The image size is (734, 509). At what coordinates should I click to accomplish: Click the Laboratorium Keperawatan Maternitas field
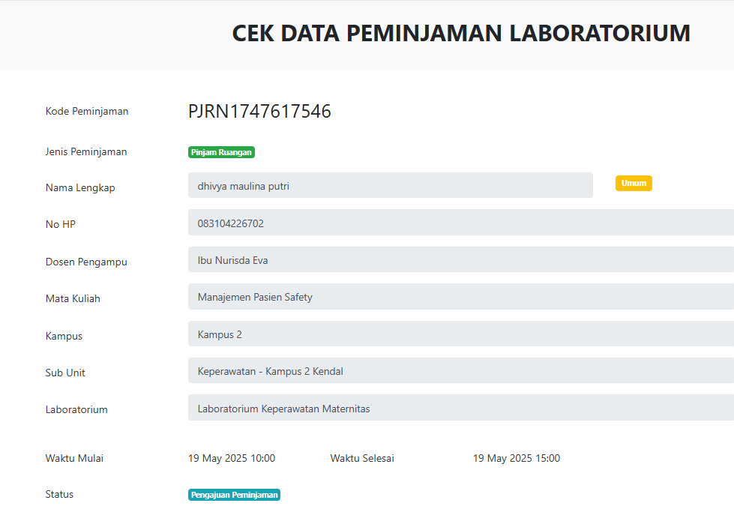pos(461,408)
